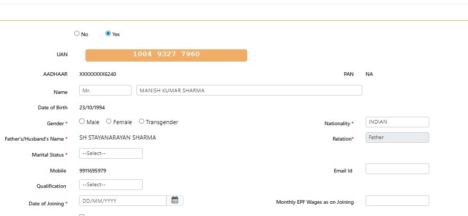Click the name field MANISH KUMAR SHARMA

[249, 90]
